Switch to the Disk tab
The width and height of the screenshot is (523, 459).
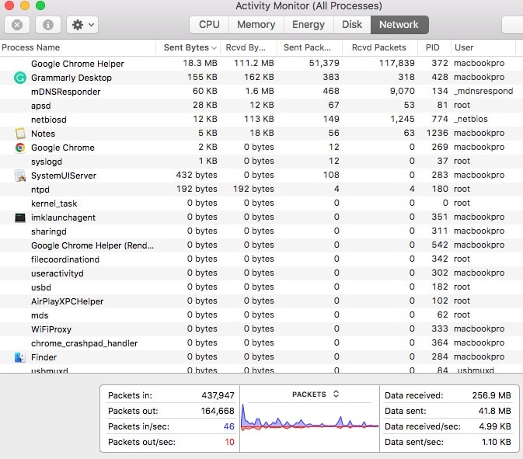point(352,25)
